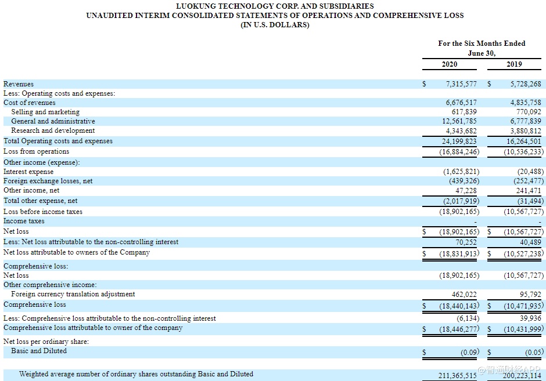Viewport: 546px width, 381px height.
Task: Click the '(IN U.S. DOLLARS)' subtitle
Action: [x=275, y=25]
